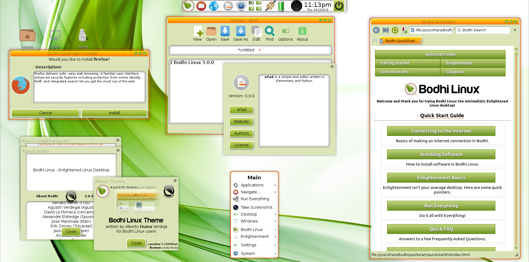Expand Desktop submenu in Main menu
Screen dimensions: 529x262
point(254,214)
